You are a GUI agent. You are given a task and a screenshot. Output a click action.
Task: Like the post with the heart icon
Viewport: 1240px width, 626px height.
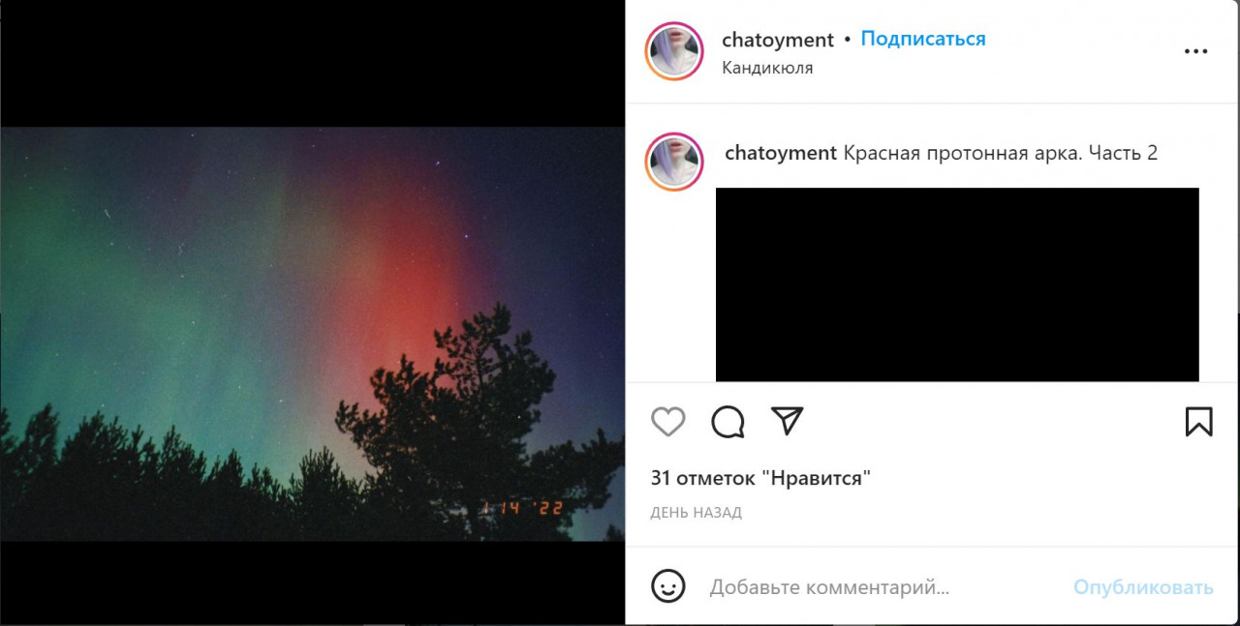point(667,422)
